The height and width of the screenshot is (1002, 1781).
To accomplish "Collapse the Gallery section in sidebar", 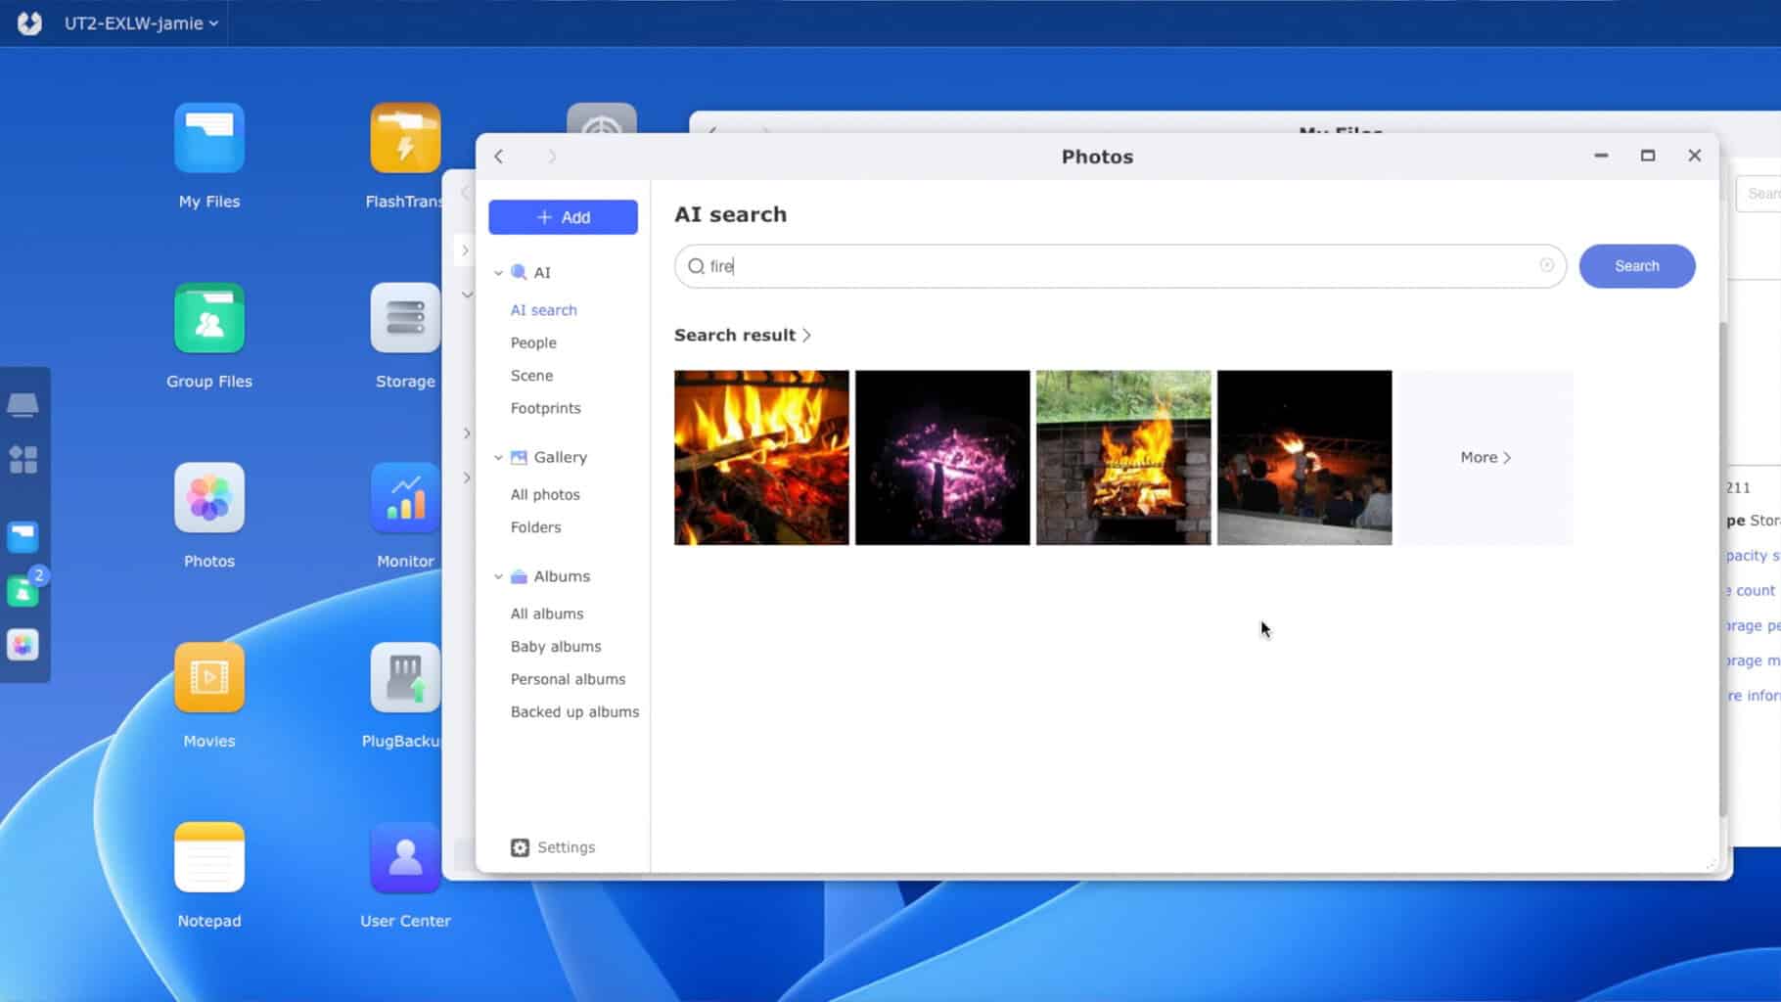I will 498,457.
